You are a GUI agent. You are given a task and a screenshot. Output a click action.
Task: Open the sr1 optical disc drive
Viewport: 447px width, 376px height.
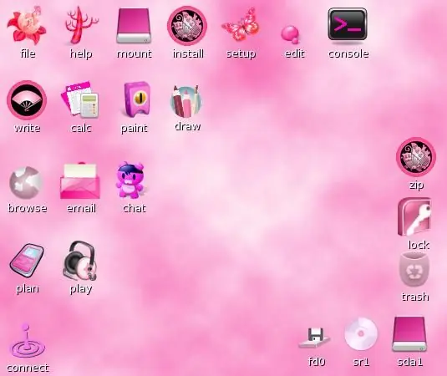click(361, 334)
